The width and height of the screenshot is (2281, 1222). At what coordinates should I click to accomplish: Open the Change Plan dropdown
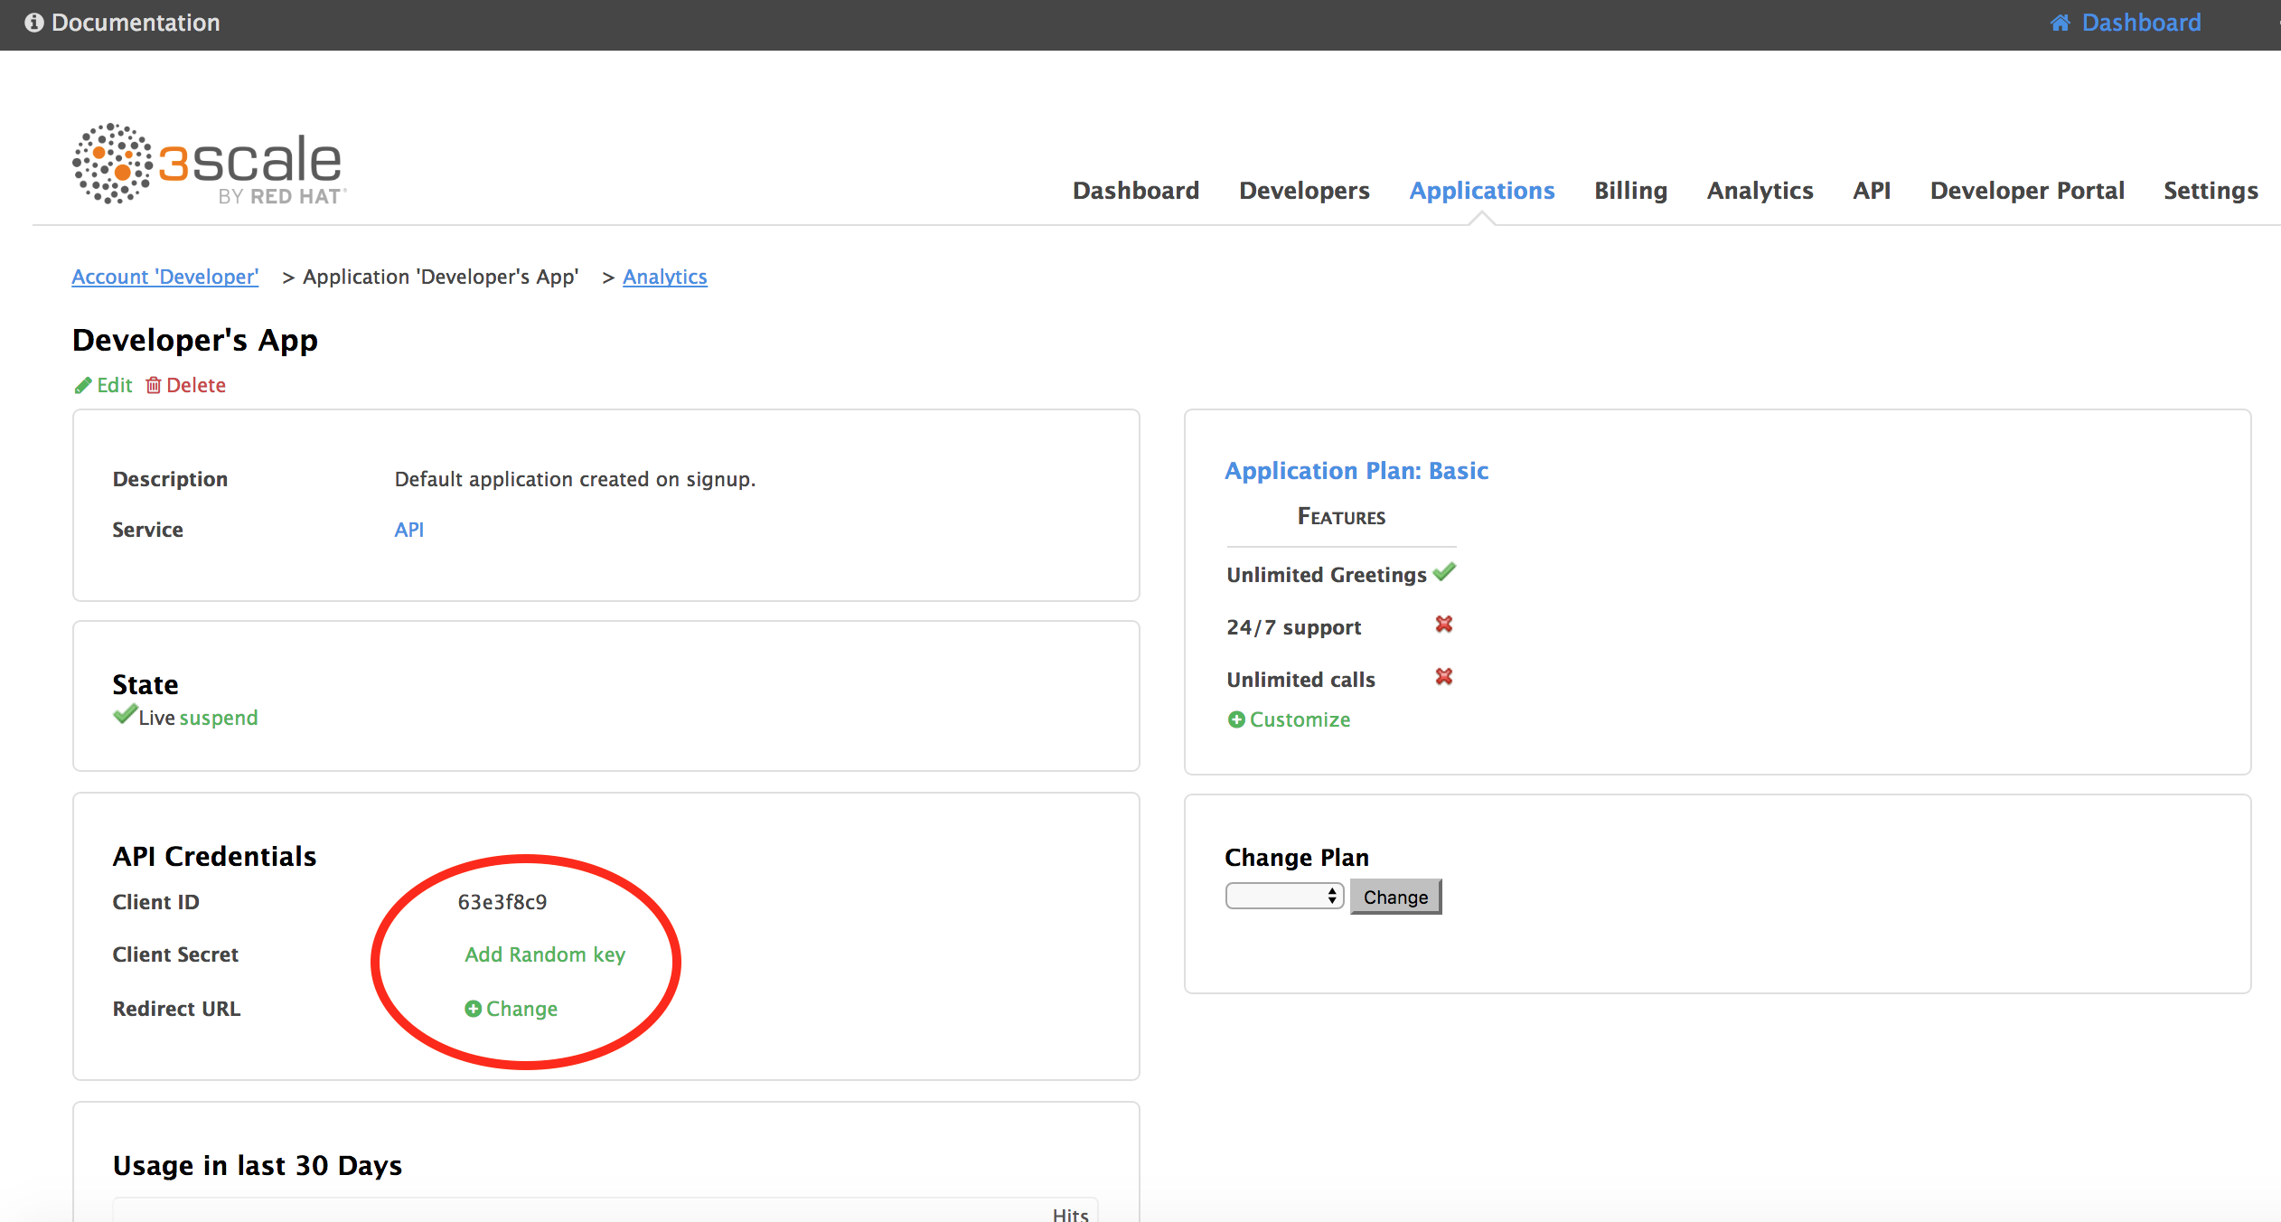[1283, 897]
